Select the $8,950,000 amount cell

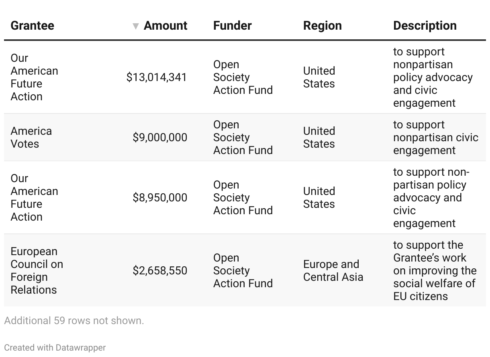tap(160, 197)
